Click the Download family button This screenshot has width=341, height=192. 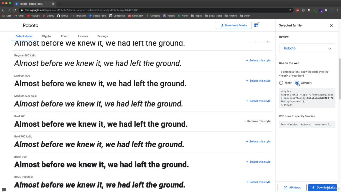(234, 25)
